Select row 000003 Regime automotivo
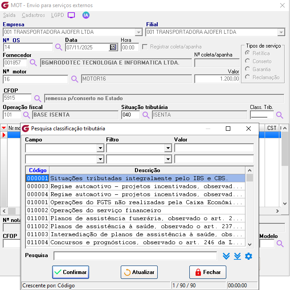Screen dimensions: 290x290 pyautogui.click(x=135, y=186)
